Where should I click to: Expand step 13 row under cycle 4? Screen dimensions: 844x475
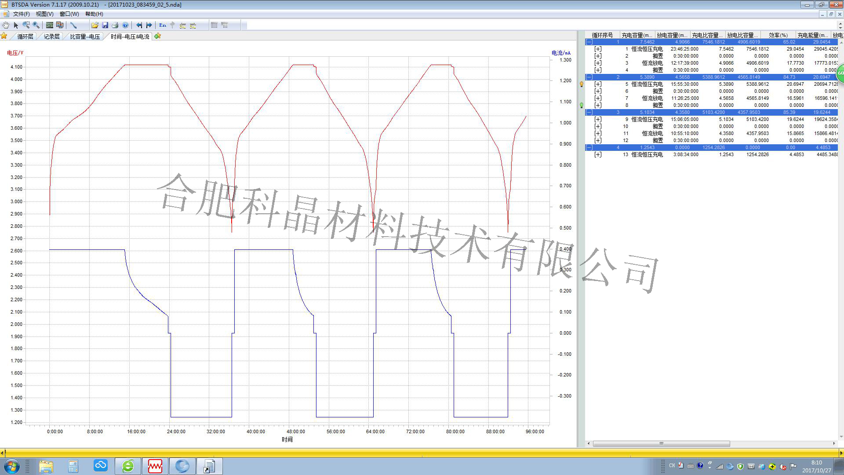pyautogui.click(x=598, y=154)
